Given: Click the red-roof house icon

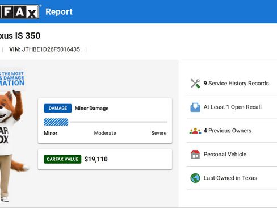Looking at the screenshot, I should pyautogui.click(x=195, y=155).
